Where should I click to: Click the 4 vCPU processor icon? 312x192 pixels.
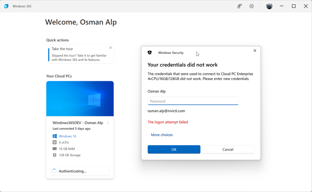[55, 143]
